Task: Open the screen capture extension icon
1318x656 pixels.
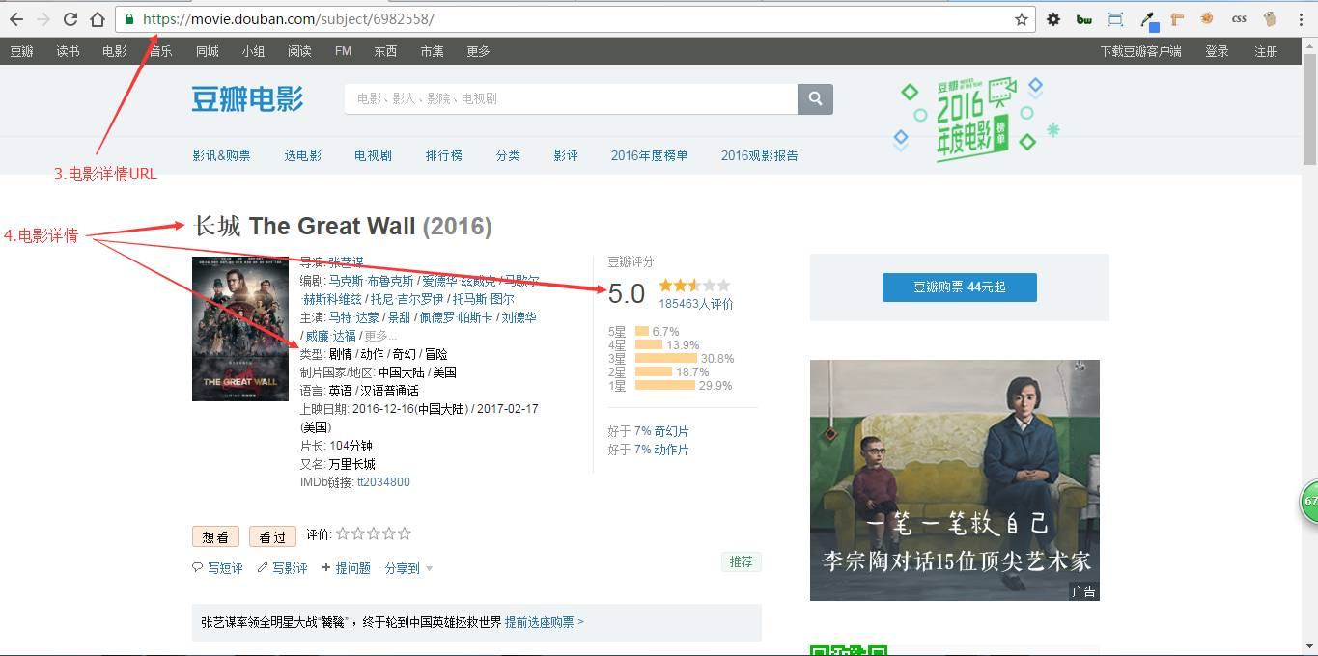Action: pos(1115,19)
